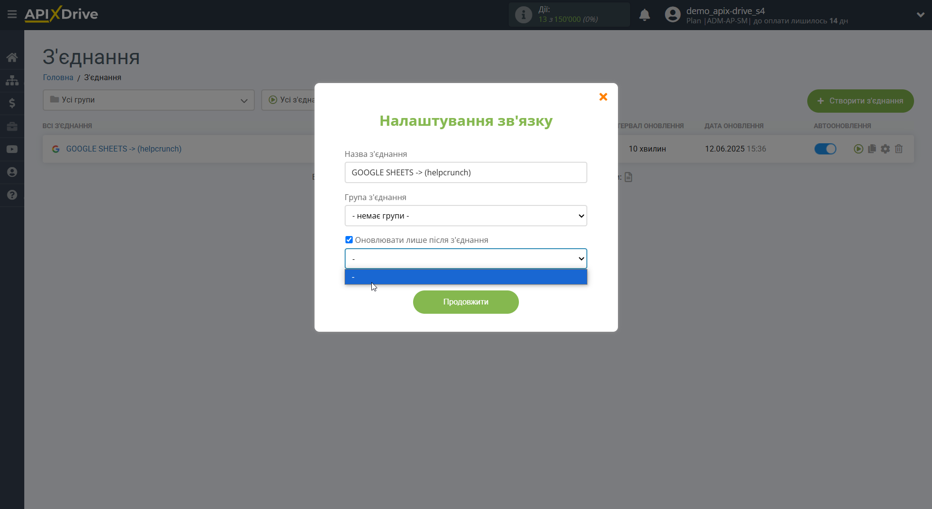
Task: Copy the GOOGLE SHEETS connection
Action: coord(872,149)
